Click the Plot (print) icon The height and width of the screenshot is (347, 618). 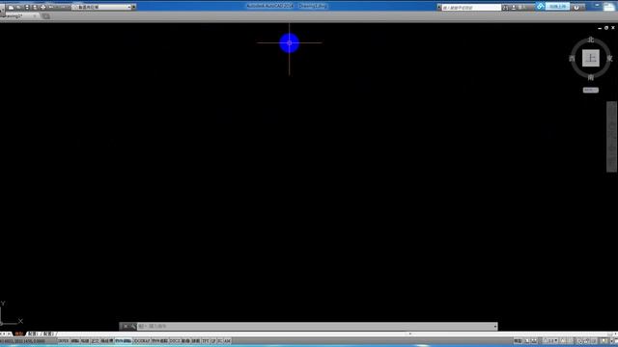42,7
